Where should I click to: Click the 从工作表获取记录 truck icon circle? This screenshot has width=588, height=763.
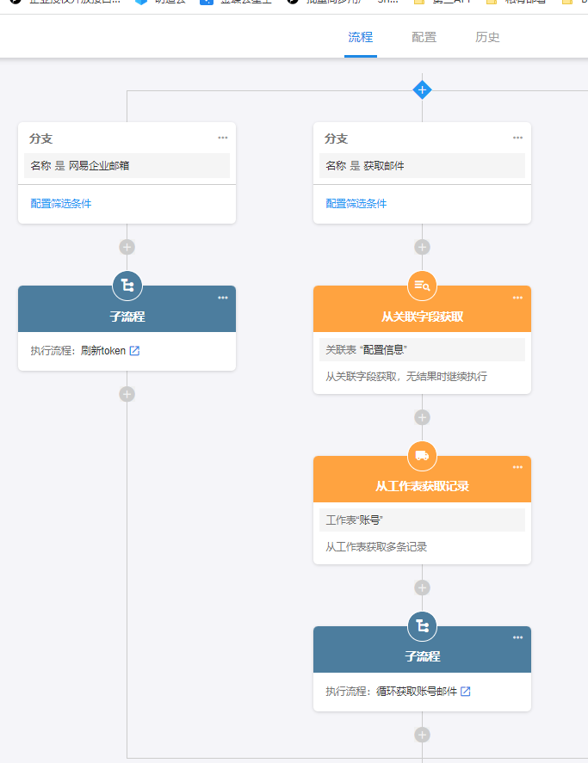(x=422, y=456)
